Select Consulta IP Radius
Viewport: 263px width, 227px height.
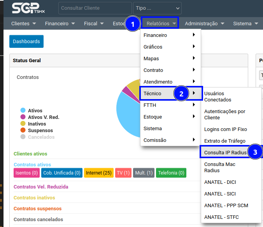click(x=225, y=152)
